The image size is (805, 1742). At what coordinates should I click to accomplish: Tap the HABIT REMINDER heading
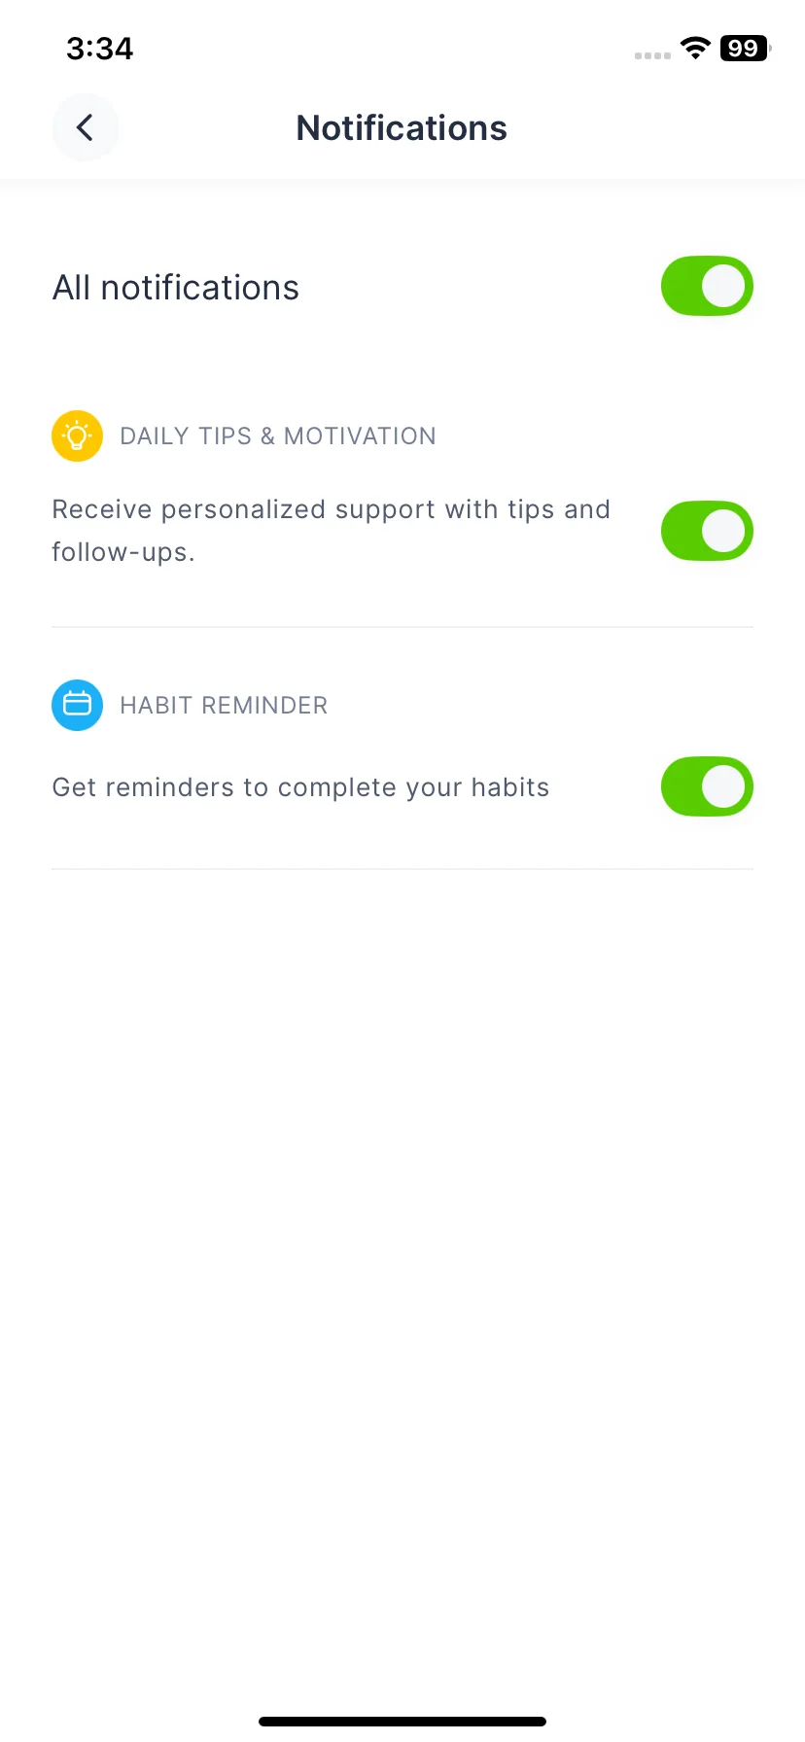click(224, 706)
